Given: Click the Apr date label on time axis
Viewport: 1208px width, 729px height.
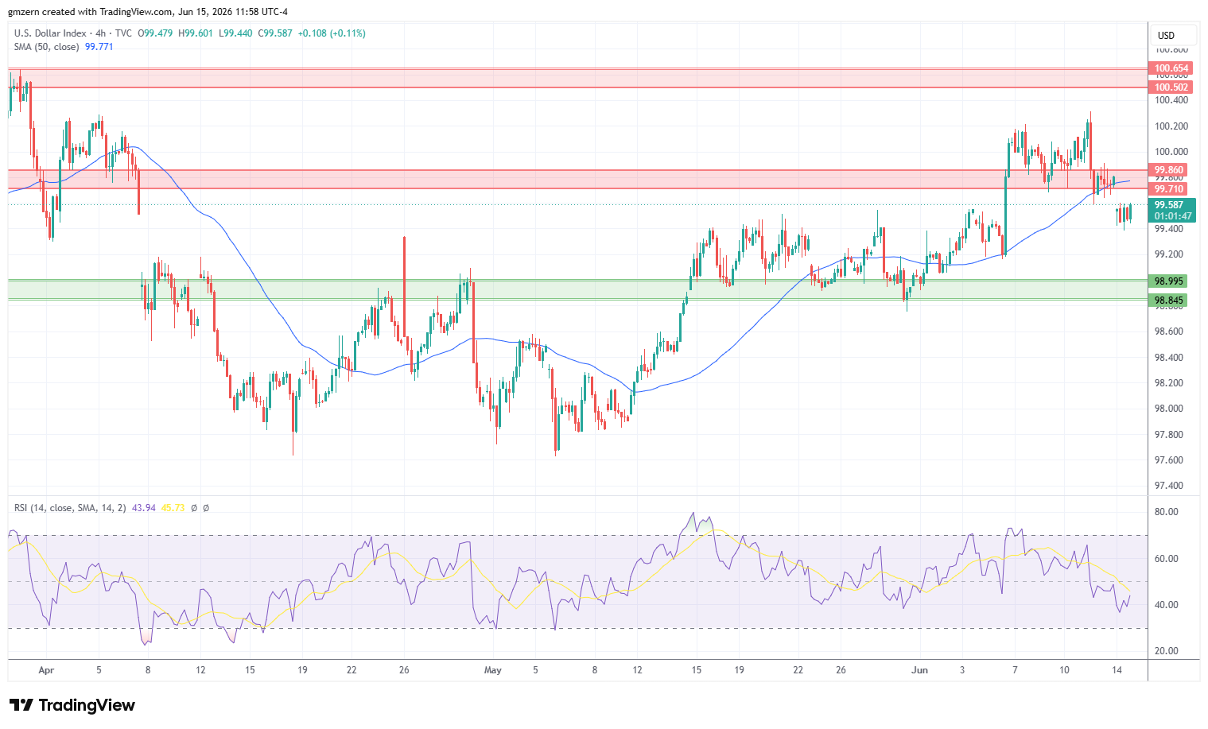Looking at the screenshot, I should pos(46,670).
